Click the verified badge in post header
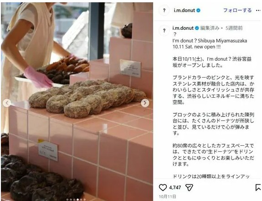Screen dimensions: 262x201 [x=198, y=11]
